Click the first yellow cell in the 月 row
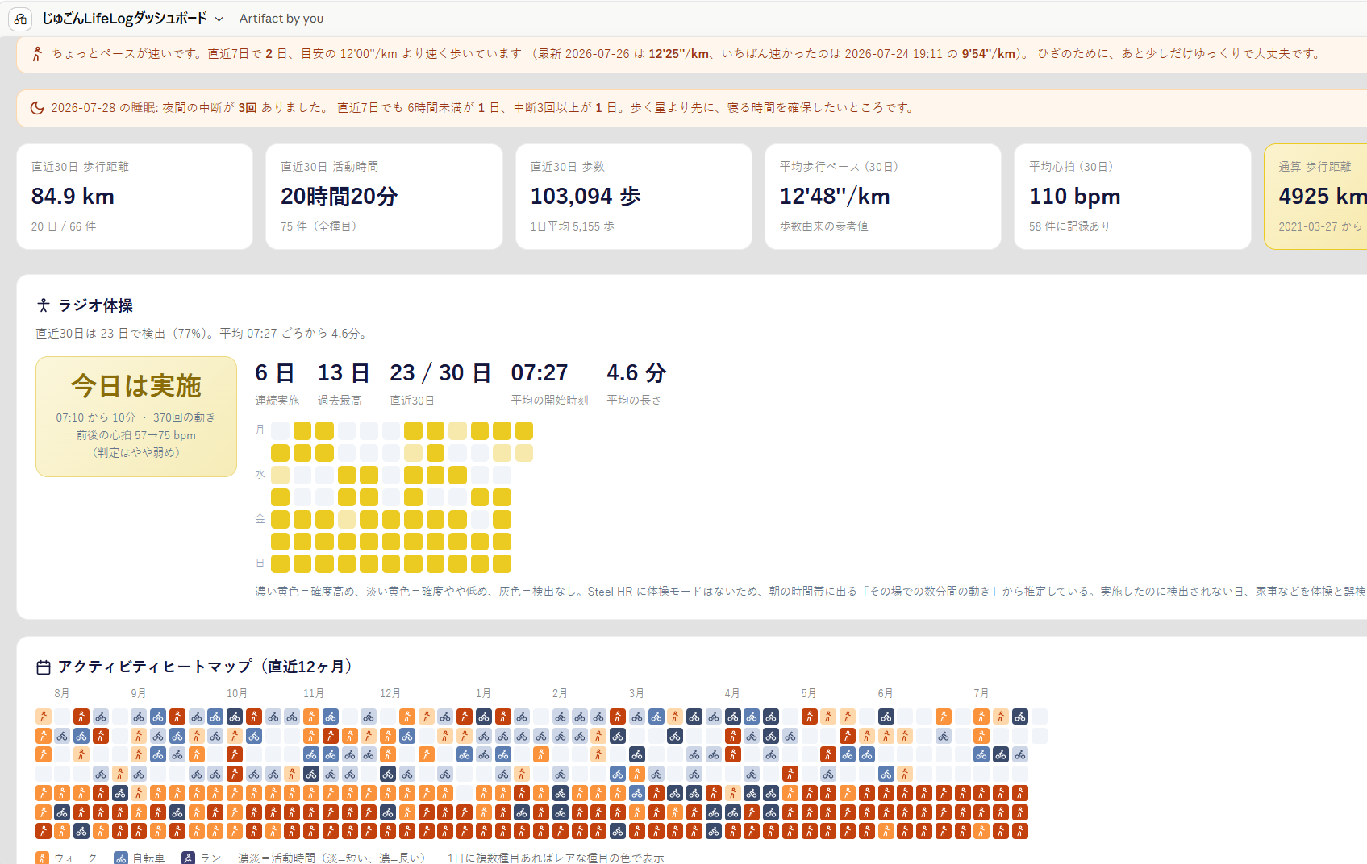This screenshot has width=1367, height=864. (x=302, y=431)
